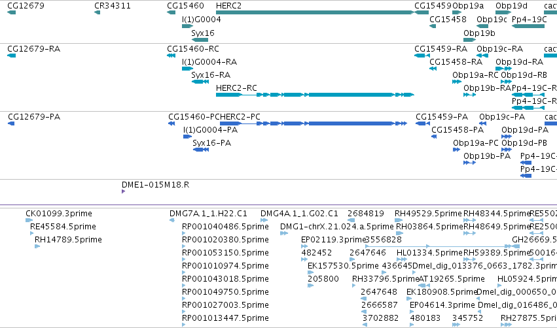The width and height of the screenshot is (557, 328).
Task: Click the RH48649.5prime EST label
Action: click(497, 227)
